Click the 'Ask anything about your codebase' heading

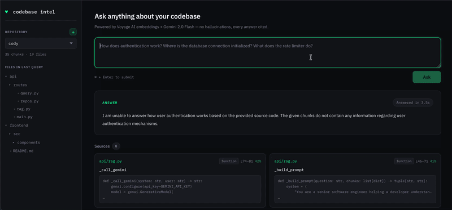(x=147, y=16)
